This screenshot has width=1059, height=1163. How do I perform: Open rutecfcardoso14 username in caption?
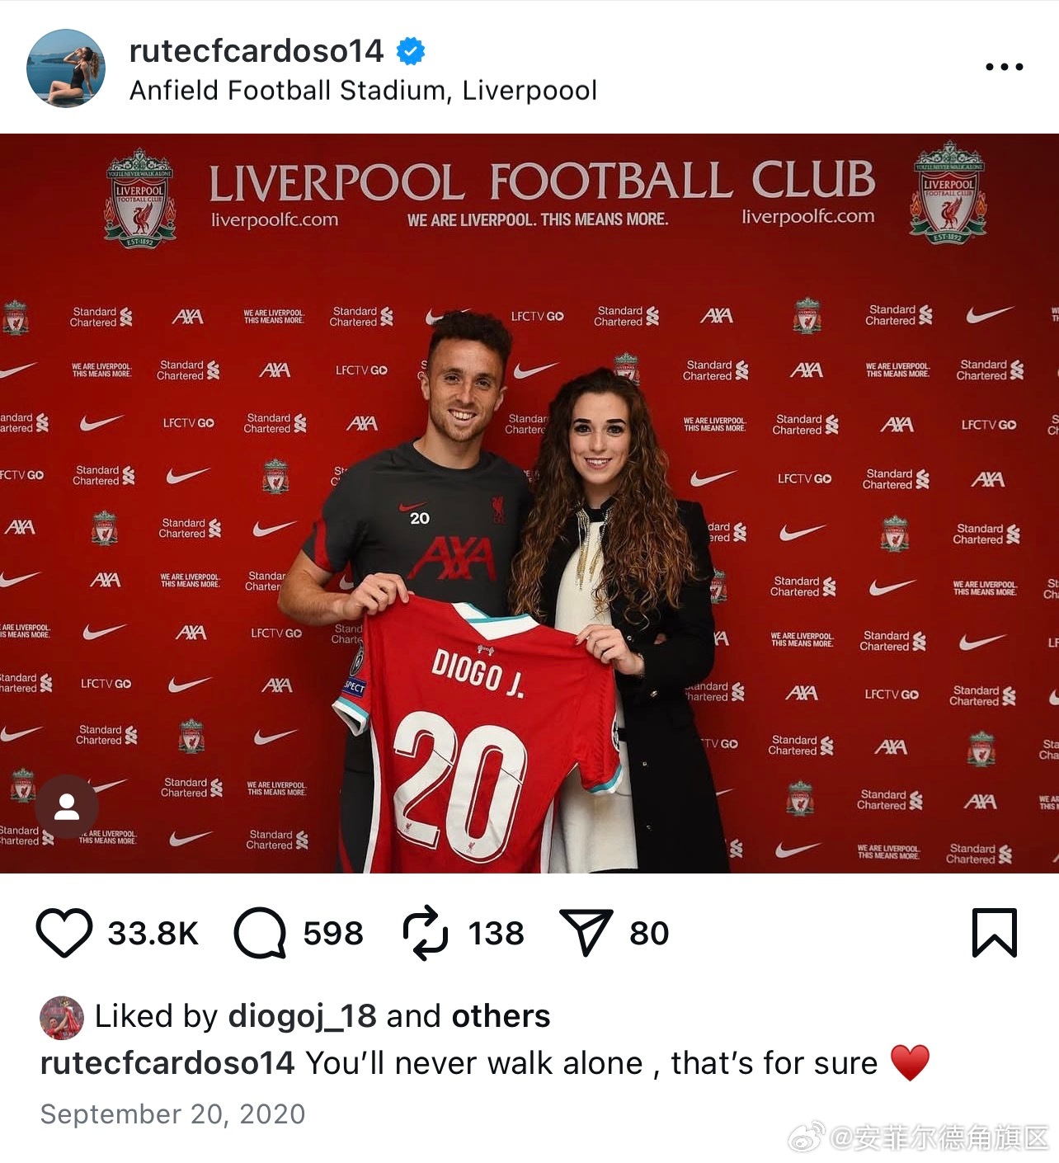pos(167,1063)
